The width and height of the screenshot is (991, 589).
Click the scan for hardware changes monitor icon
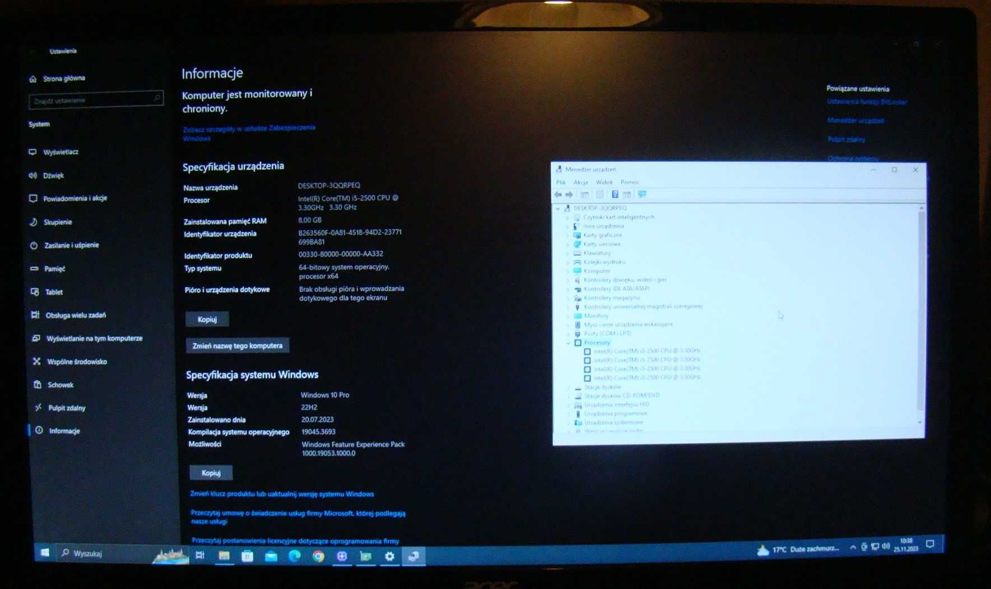tap(642, 194)
